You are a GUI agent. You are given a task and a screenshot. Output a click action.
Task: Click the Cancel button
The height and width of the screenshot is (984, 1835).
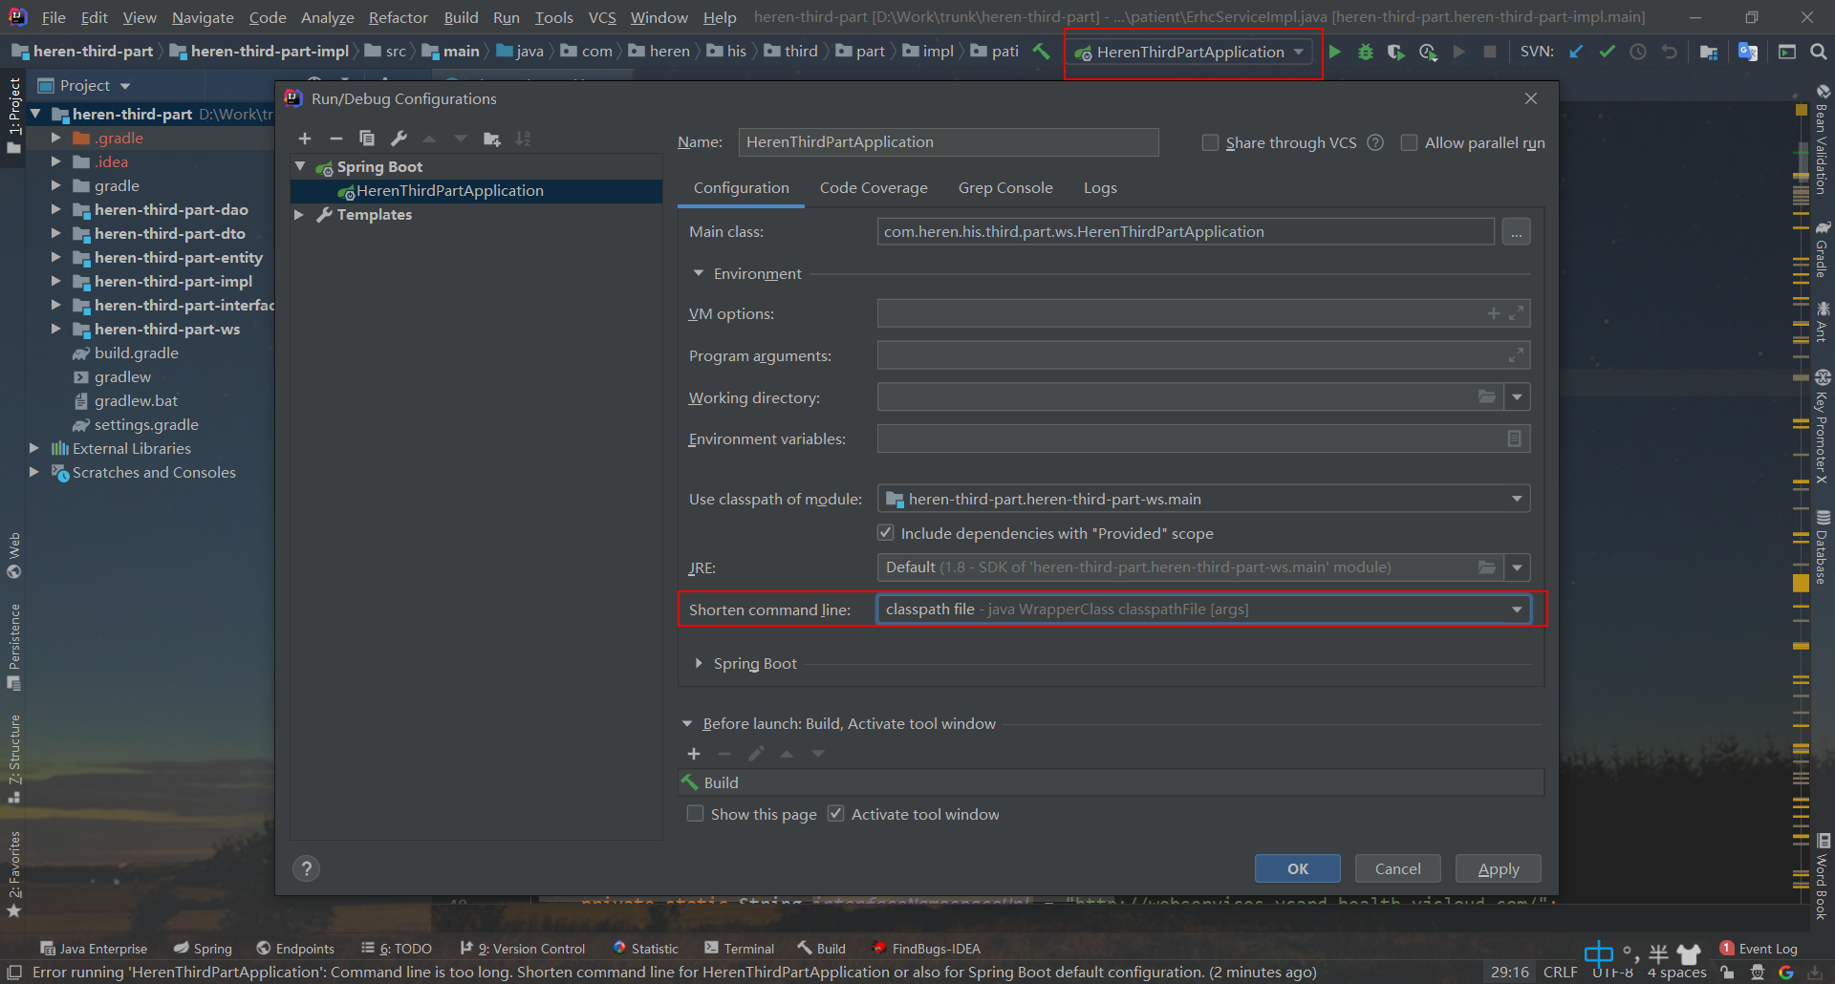pos(1397,868)
